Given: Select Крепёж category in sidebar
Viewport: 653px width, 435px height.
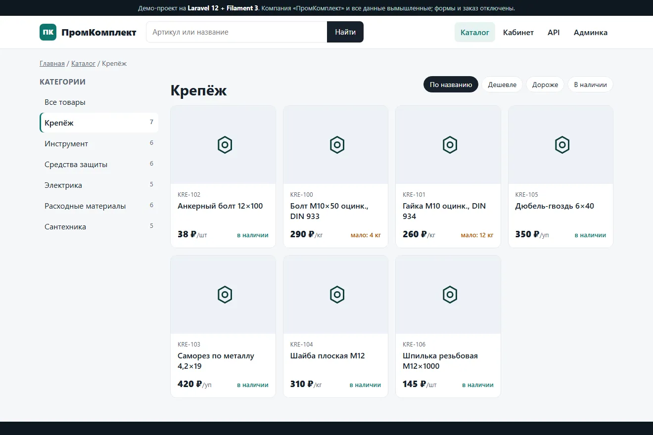Looking at the screenshot, I should point(99,123).
